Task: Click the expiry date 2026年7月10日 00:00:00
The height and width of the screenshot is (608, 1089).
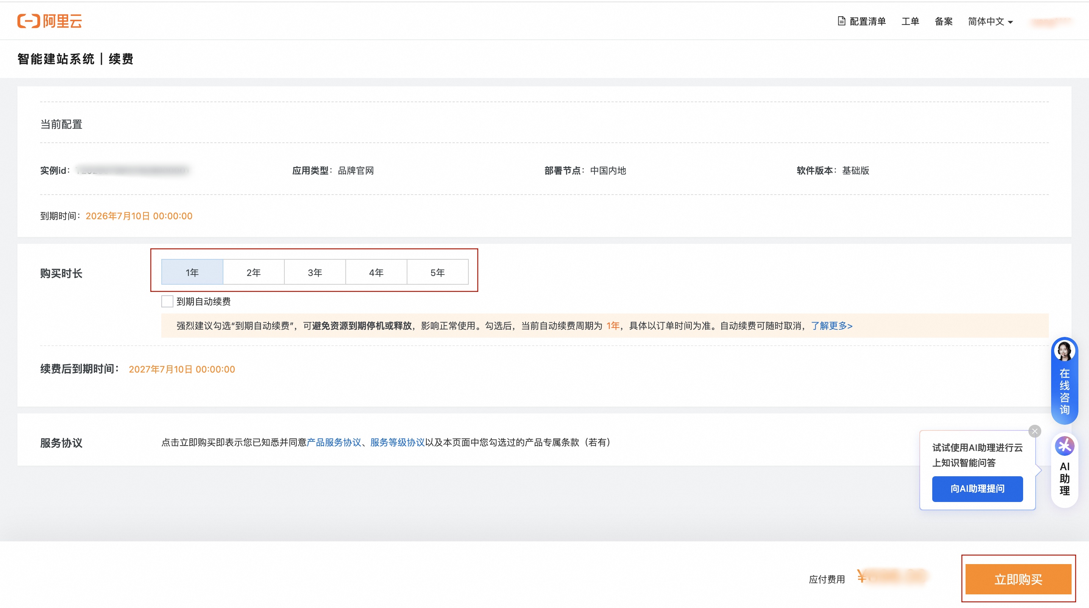Action: [x=139, y=216]
